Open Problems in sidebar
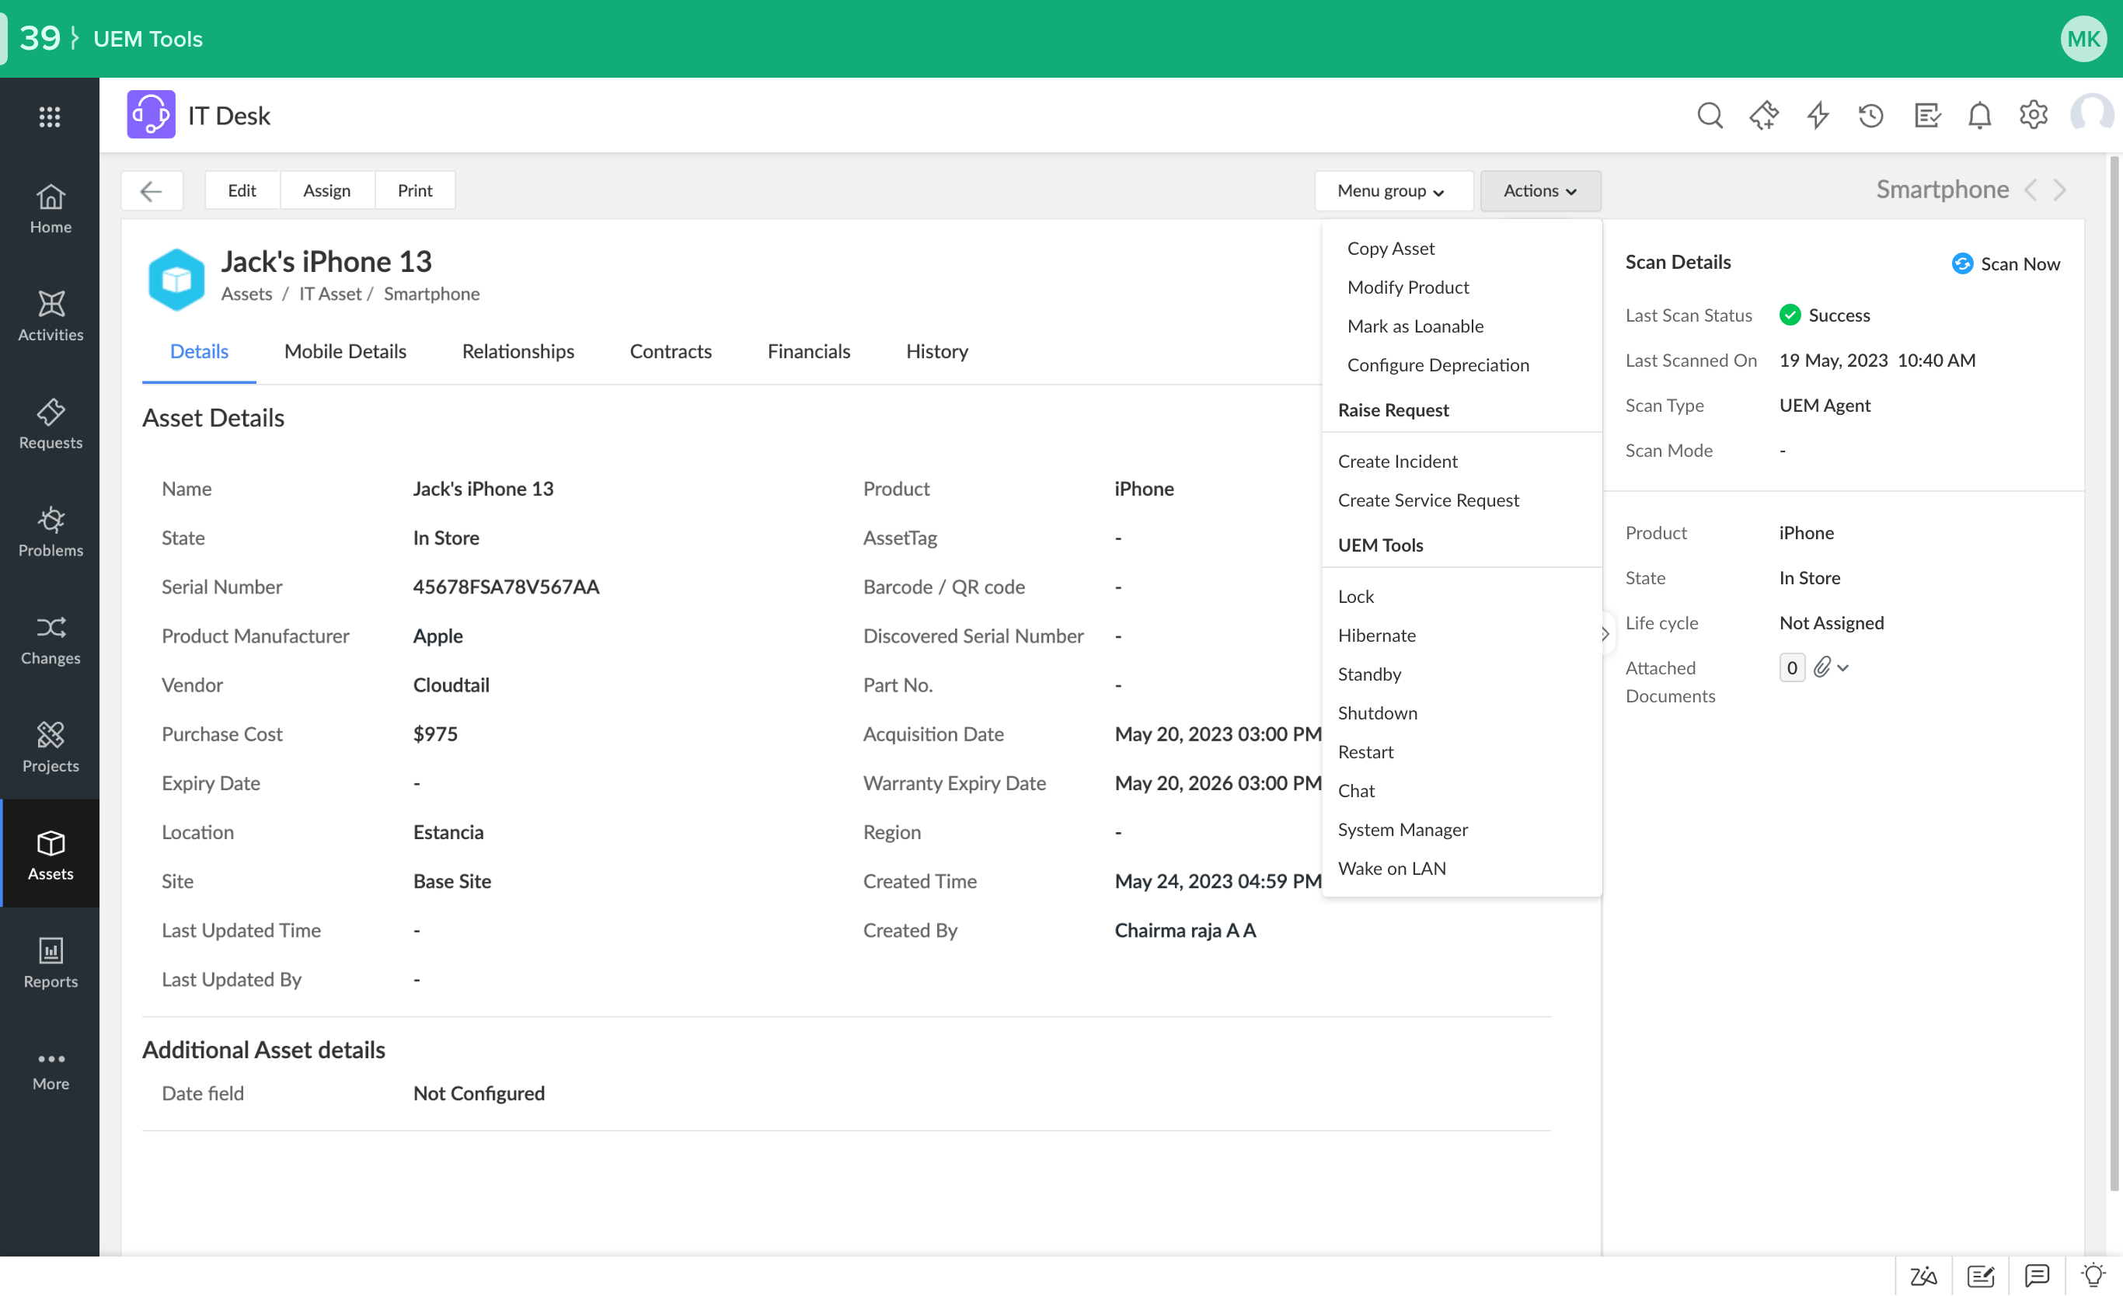The height and width of the screenshot is (1296, 2123). (x=50, y=531)
